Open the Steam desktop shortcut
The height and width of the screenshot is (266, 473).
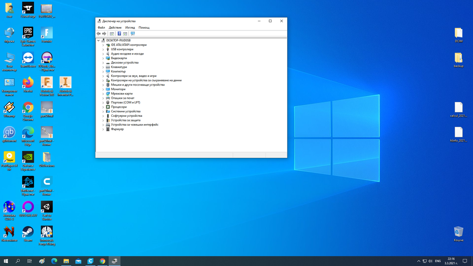click(28, 232)
